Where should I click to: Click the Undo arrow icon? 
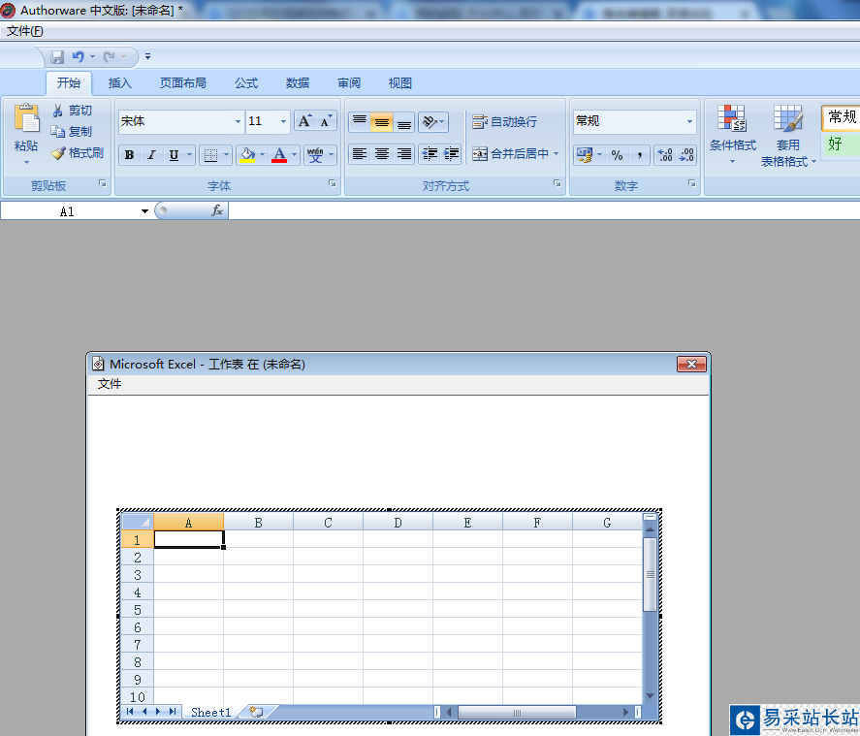pos(79,56)
